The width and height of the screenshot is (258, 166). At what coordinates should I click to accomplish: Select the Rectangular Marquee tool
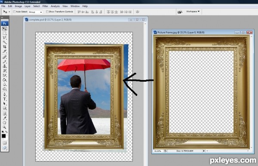tap(5, 33)
